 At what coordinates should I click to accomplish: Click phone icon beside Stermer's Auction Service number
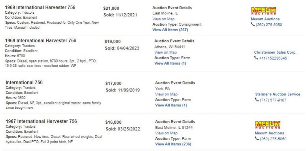(x=257, y=100)
